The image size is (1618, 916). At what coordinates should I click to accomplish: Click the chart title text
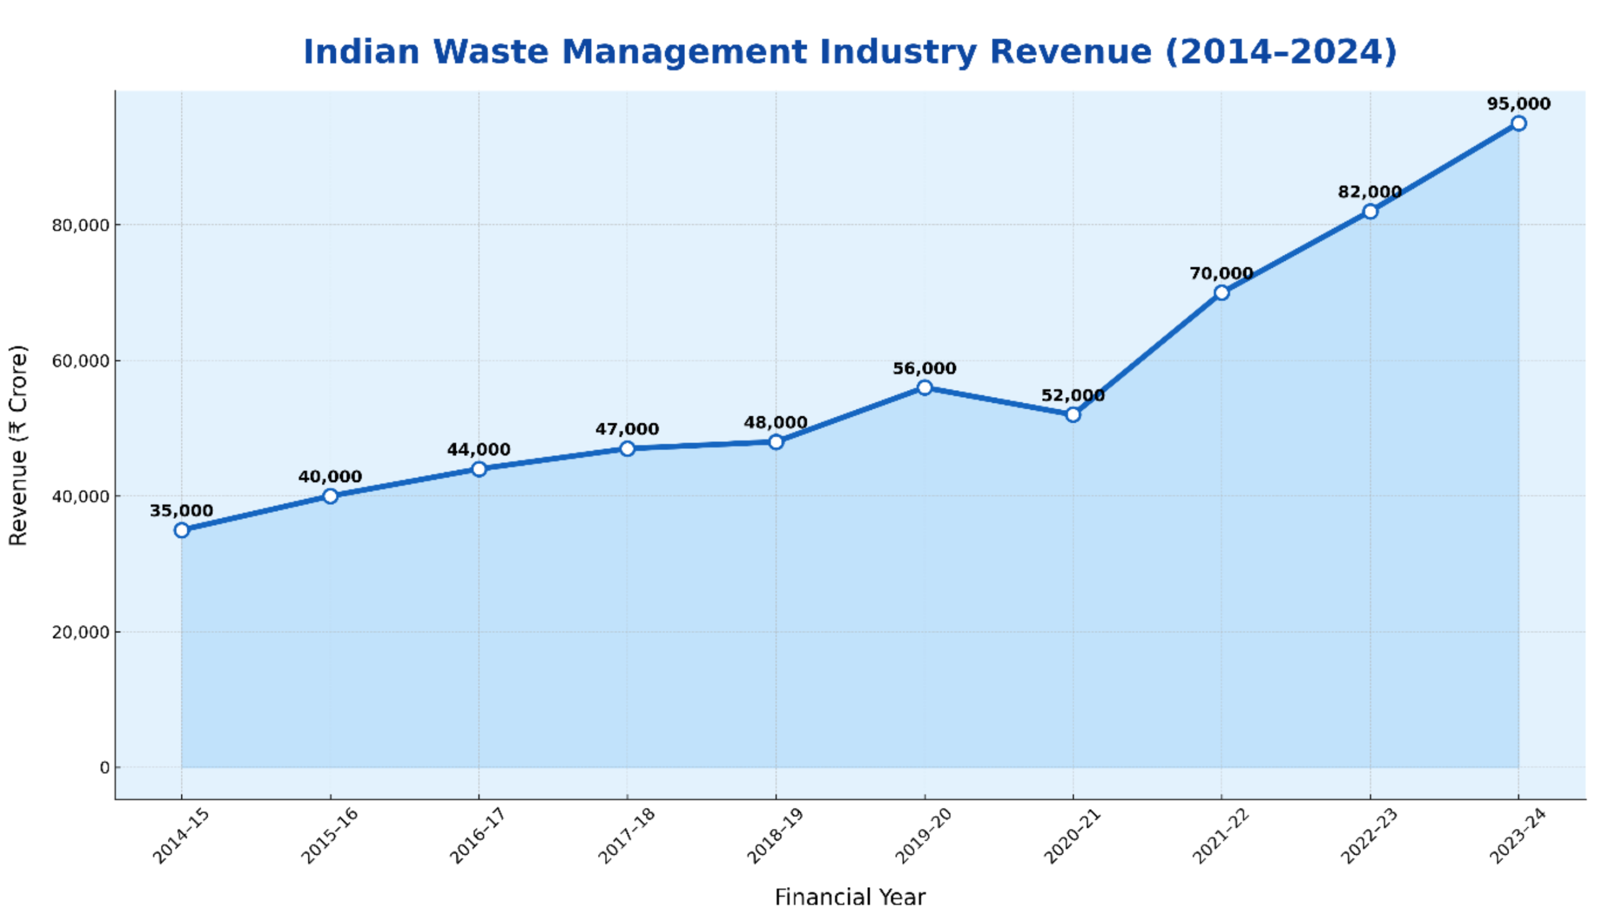click(850, 52)
